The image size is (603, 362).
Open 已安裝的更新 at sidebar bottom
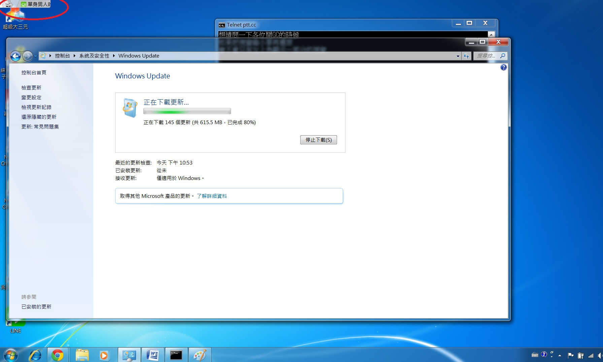pos(36,307)
